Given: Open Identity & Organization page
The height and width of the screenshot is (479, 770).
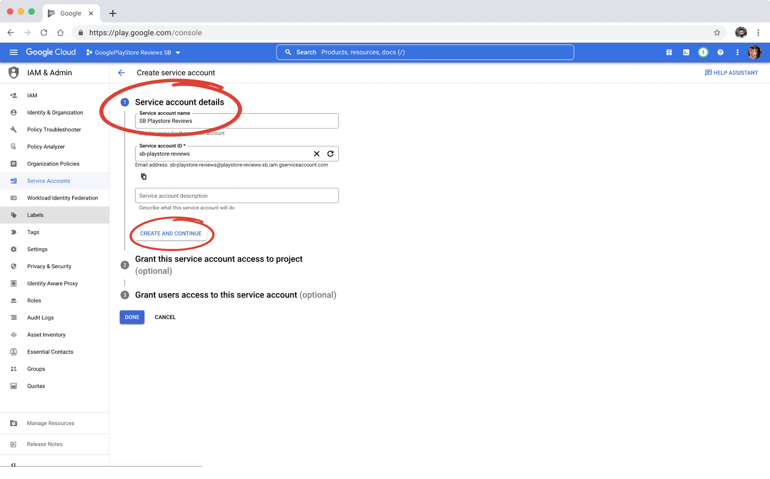Looking at the screenshot, I should (55, 113).
